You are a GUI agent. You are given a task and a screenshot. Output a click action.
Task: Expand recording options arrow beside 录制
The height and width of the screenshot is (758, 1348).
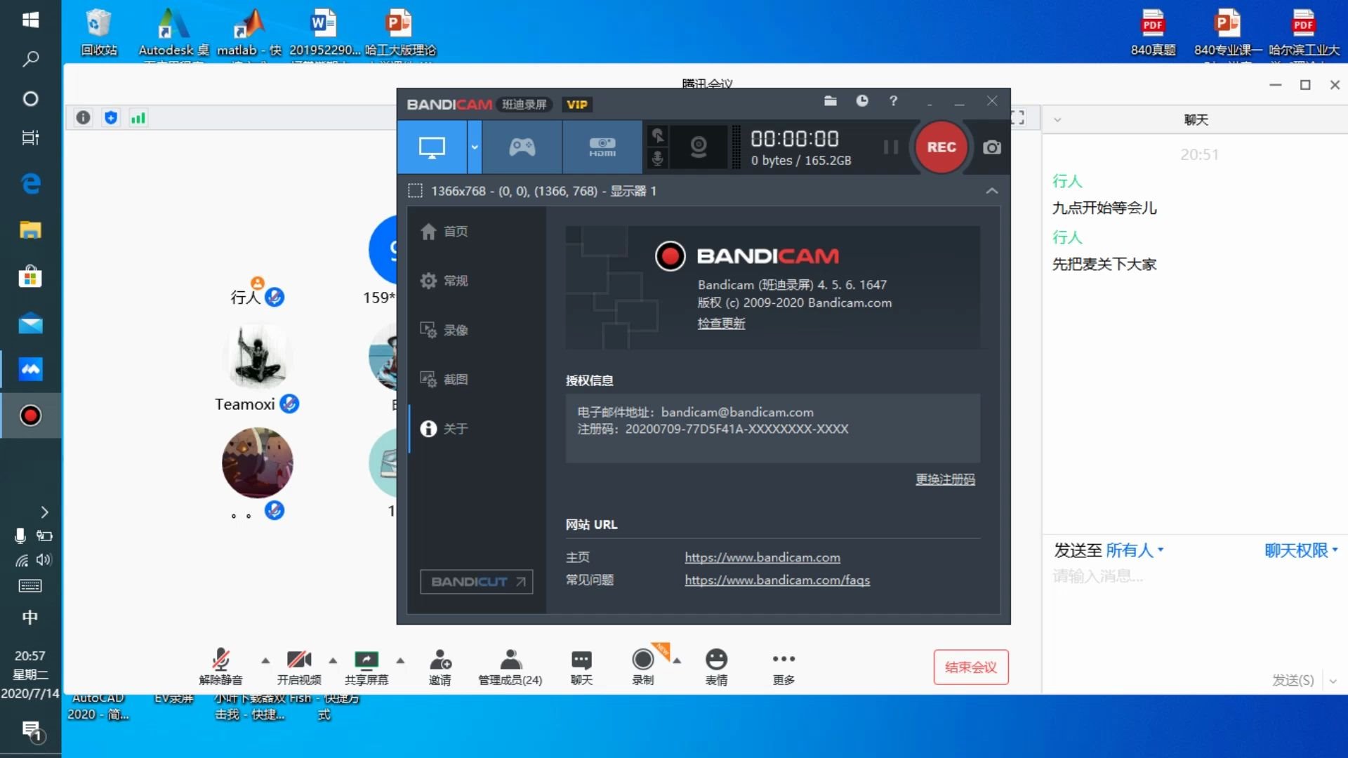tap(677, 660)
